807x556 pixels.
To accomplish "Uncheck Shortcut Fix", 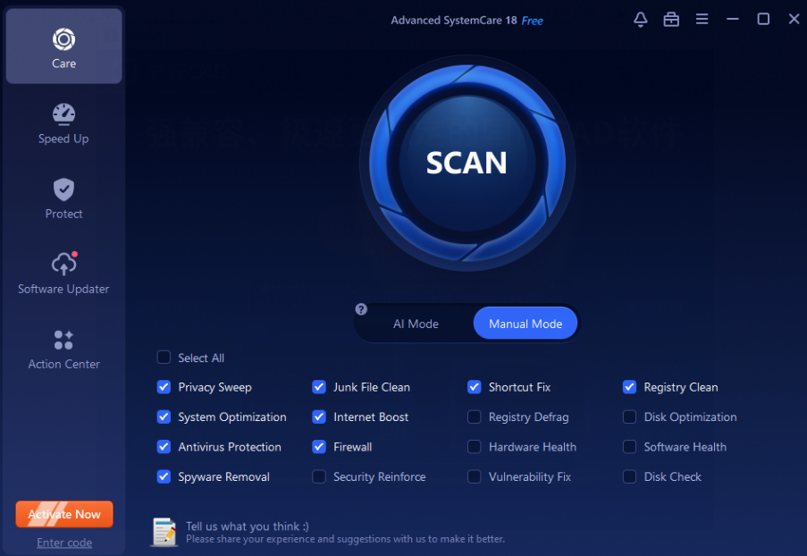I will [x=474, y=387].
